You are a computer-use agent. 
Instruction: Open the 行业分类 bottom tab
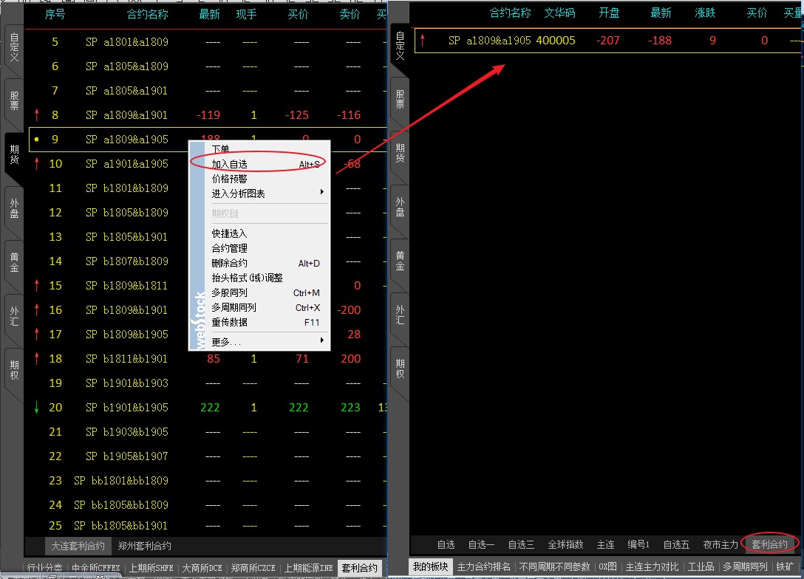[44, 568]
